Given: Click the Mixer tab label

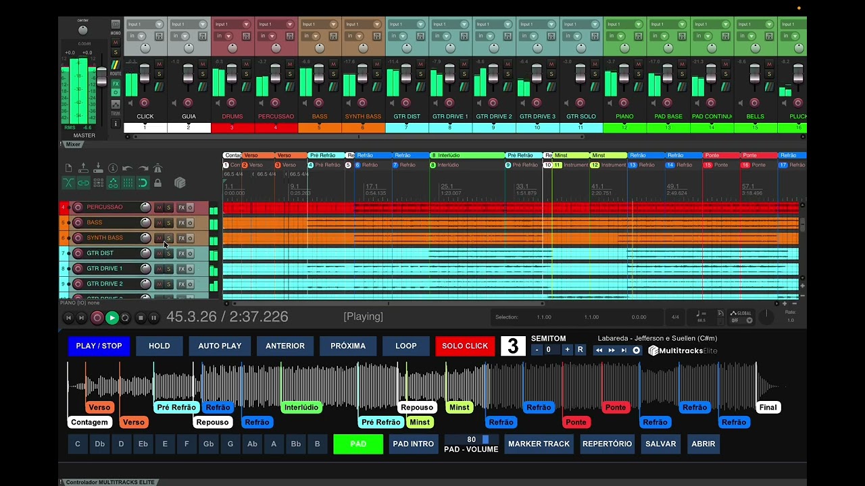Looking at the screenshot, I should [x=73, y=144].
